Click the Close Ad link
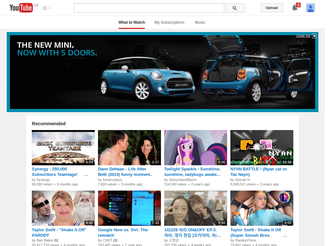 [303, 36]
